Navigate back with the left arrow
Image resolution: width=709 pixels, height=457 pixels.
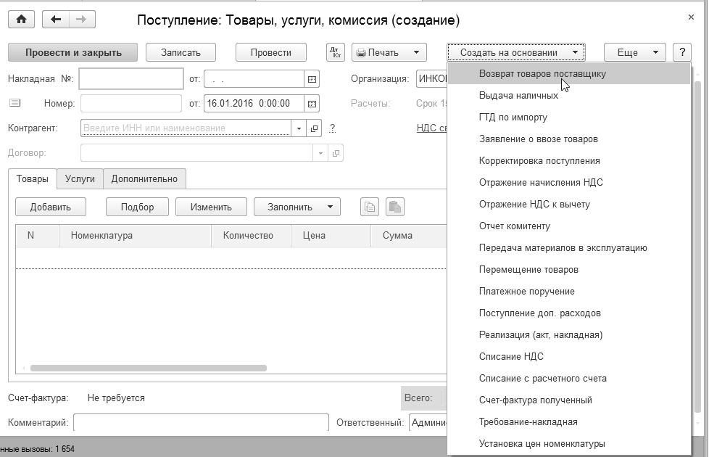click(56, 20)
